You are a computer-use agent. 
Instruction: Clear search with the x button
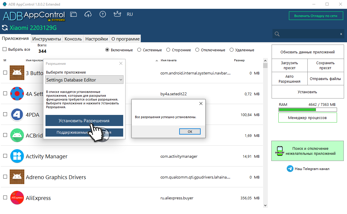341,34
